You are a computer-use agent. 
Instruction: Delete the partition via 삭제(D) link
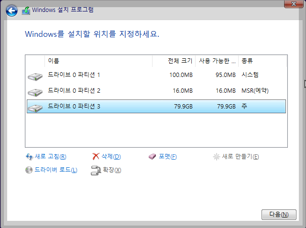click(x=111, y=157)
